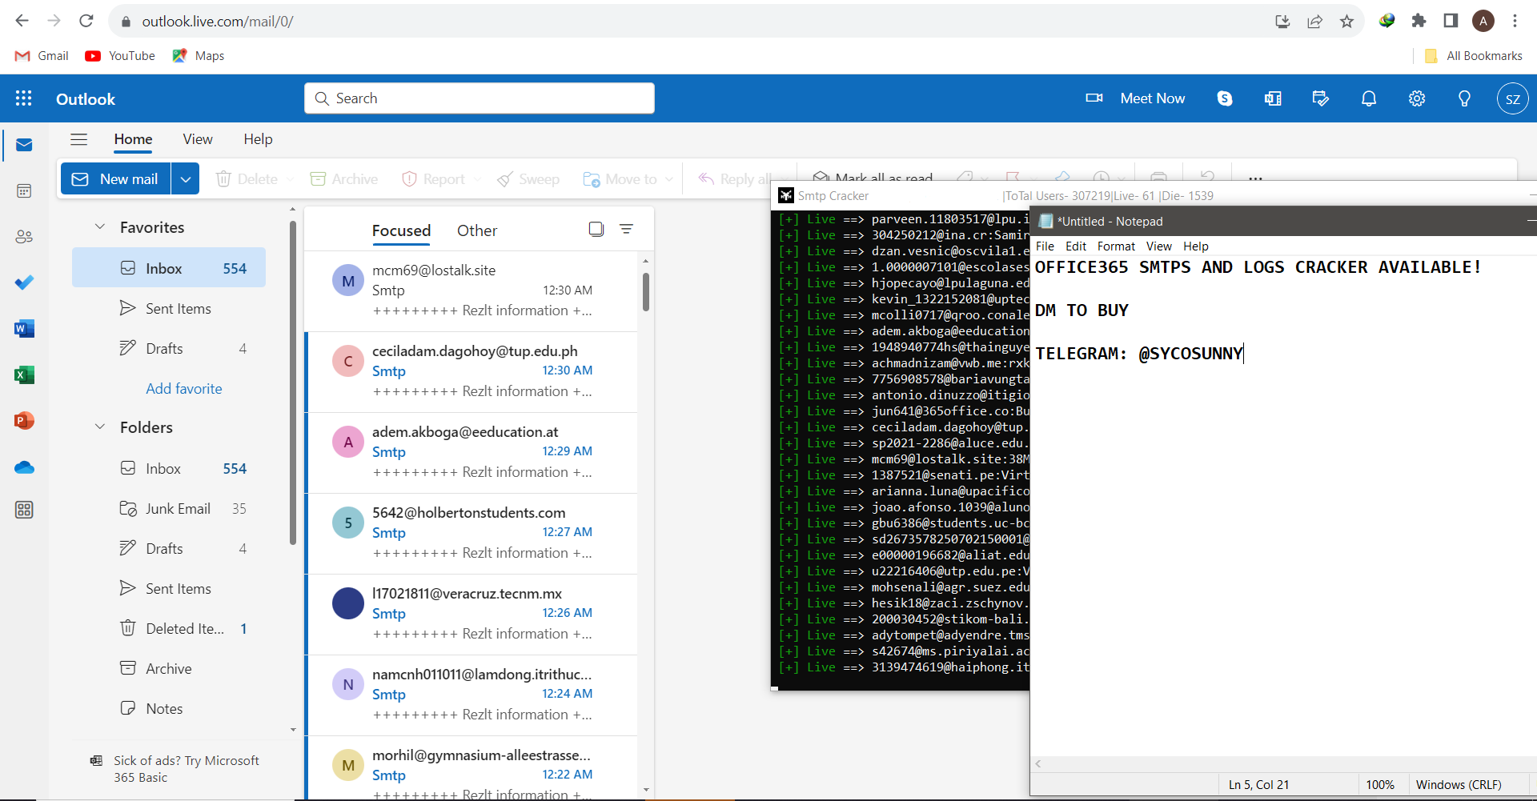Open OneDrive cloud icon
Viewport: 1537px width, 801px height.
pos(24,467)
